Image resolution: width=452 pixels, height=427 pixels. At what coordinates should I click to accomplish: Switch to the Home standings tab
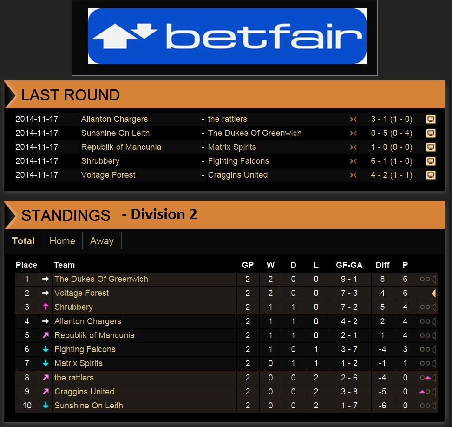pyautogui.click(x=62, y=241)
